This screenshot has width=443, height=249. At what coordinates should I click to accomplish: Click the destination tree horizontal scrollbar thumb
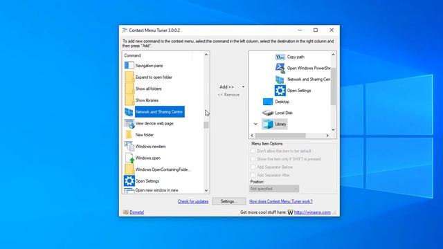point(280,136)
